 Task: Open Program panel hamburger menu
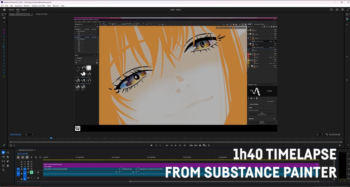(x=32, y=14)
